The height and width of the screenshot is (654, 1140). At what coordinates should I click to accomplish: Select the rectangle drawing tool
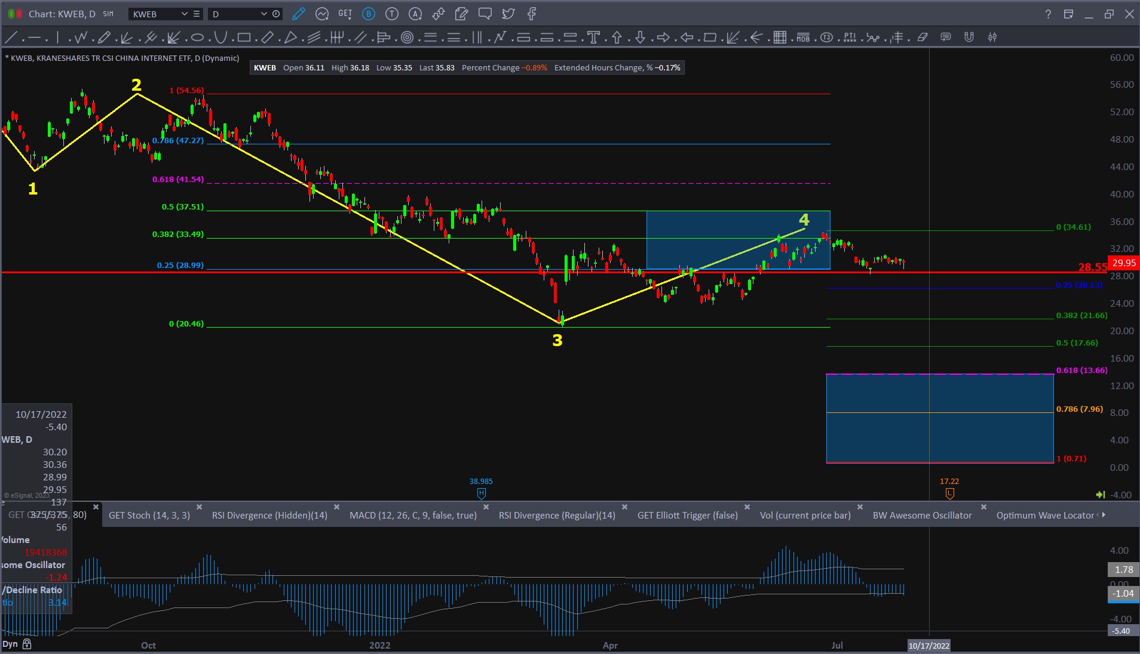[x=244, y=38]
